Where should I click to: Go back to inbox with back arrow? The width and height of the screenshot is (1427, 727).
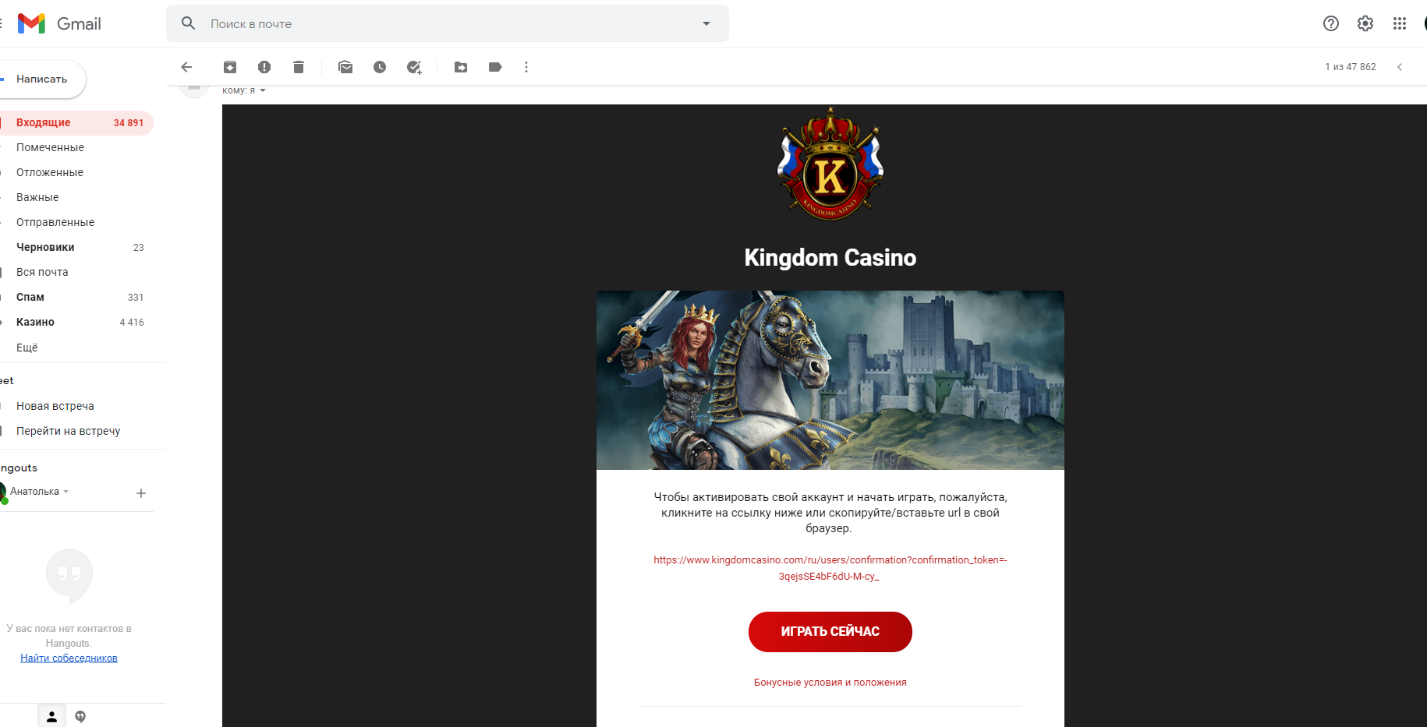[x=186, y=67]
